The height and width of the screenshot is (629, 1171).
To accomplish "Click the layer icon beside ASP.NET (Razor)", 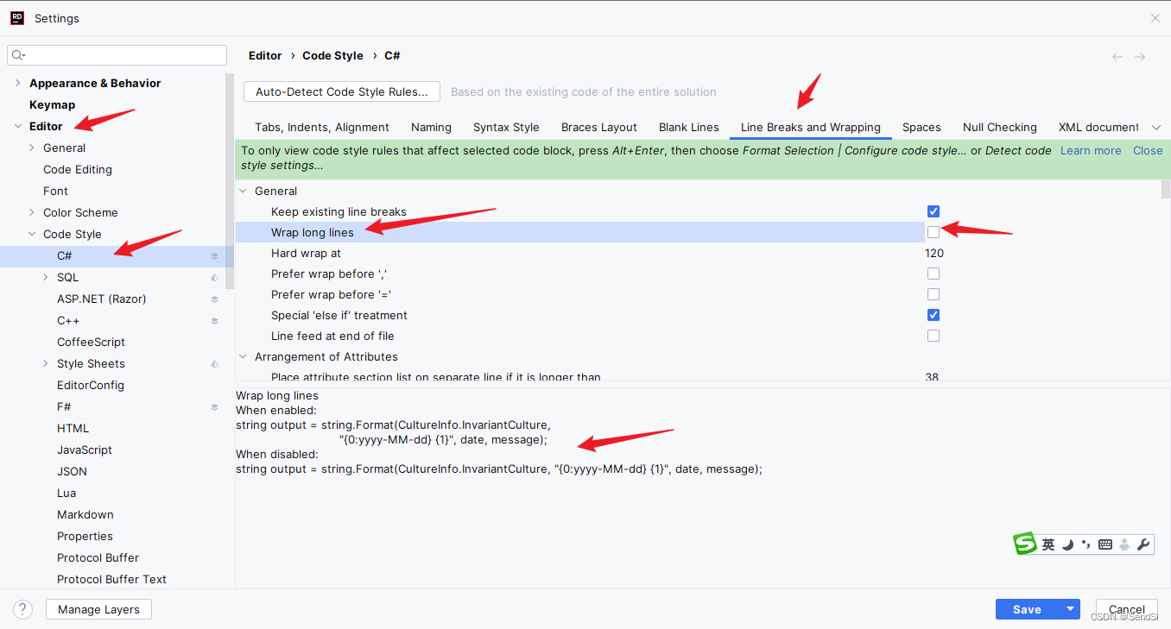I will click(x=214, y=299).
